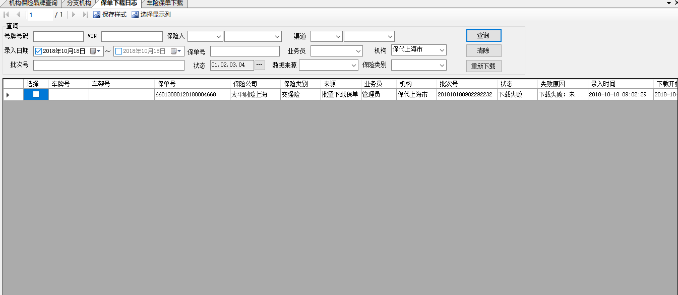Viewport: 678px width, 295px height.
Task: Click the batch number cell 201810180902292232
Action: click(x=467, y=94)
